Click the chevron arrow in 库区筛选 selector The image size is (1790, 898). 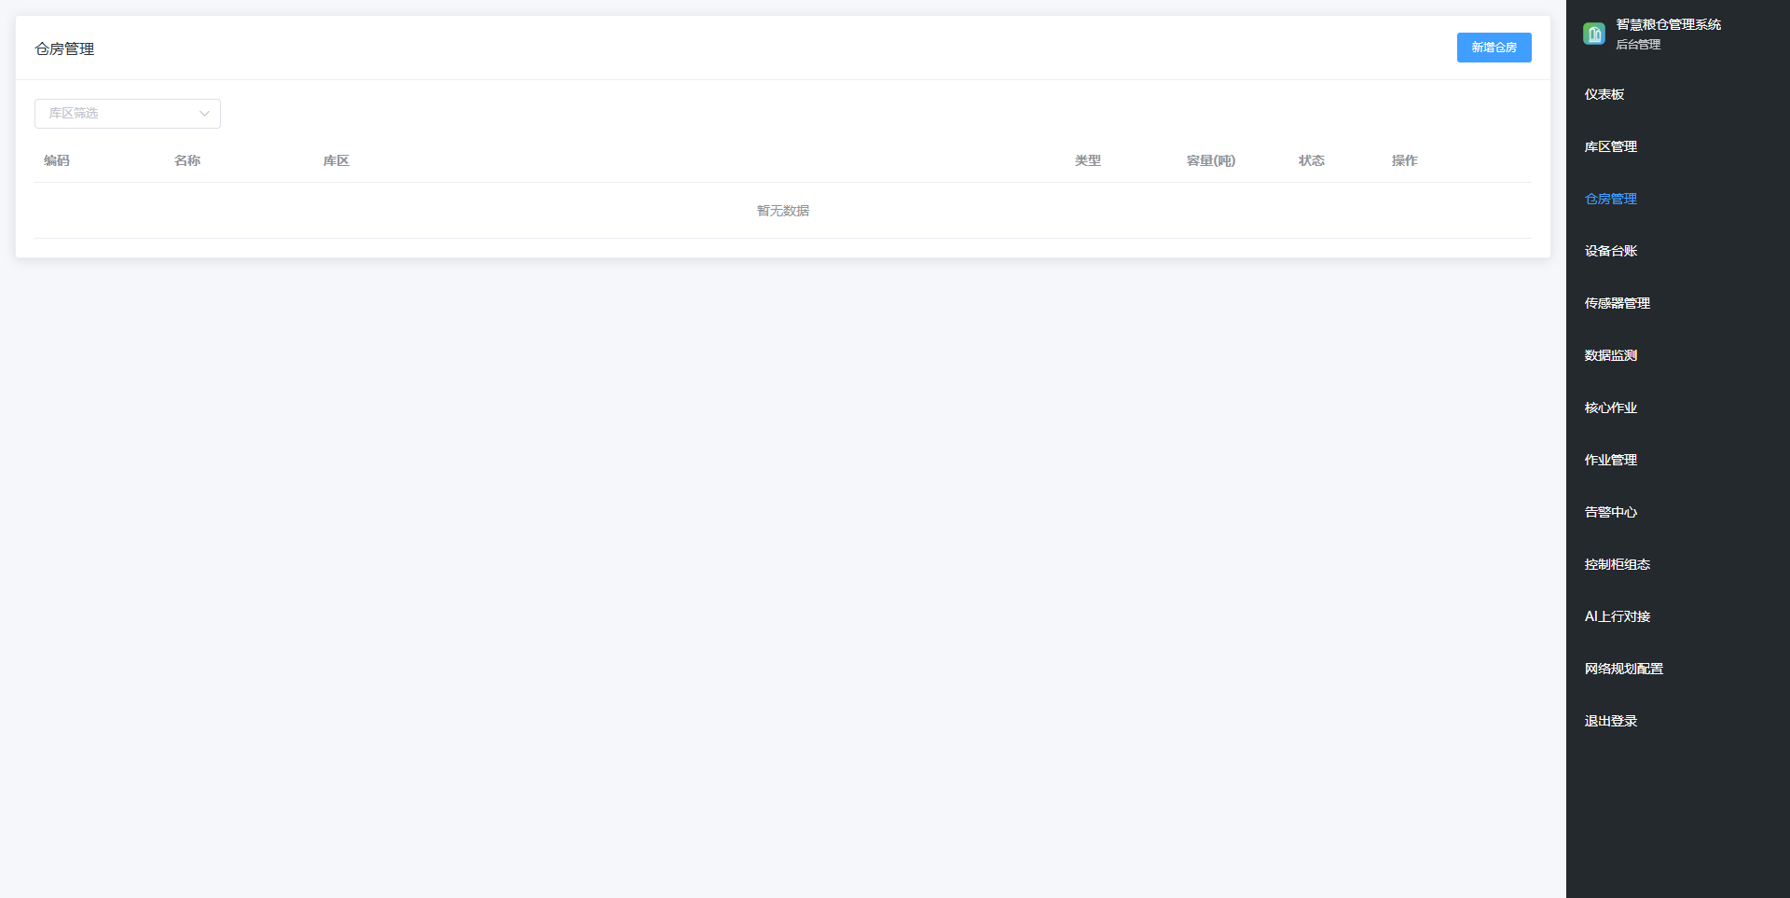click(x=204, y=114)
